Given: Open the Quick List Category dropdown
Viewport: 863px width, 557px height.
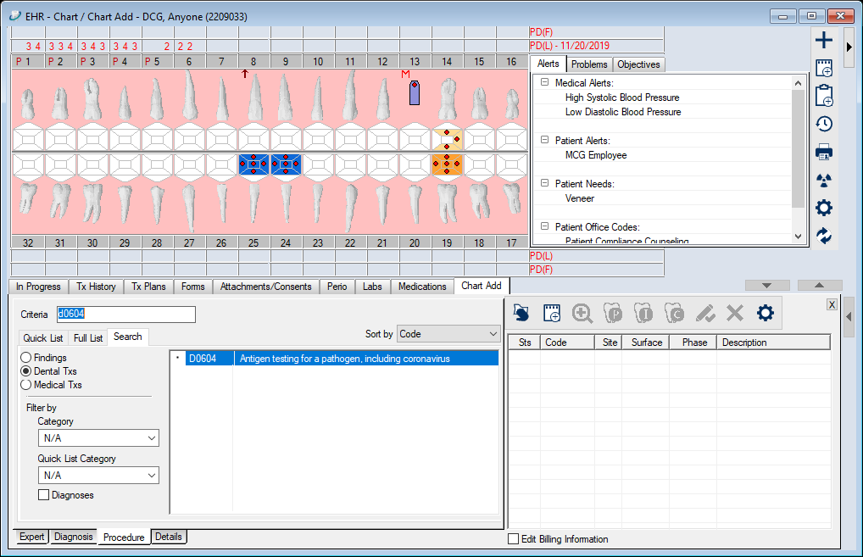Looking at the screenshot, I should coord(98,476).
